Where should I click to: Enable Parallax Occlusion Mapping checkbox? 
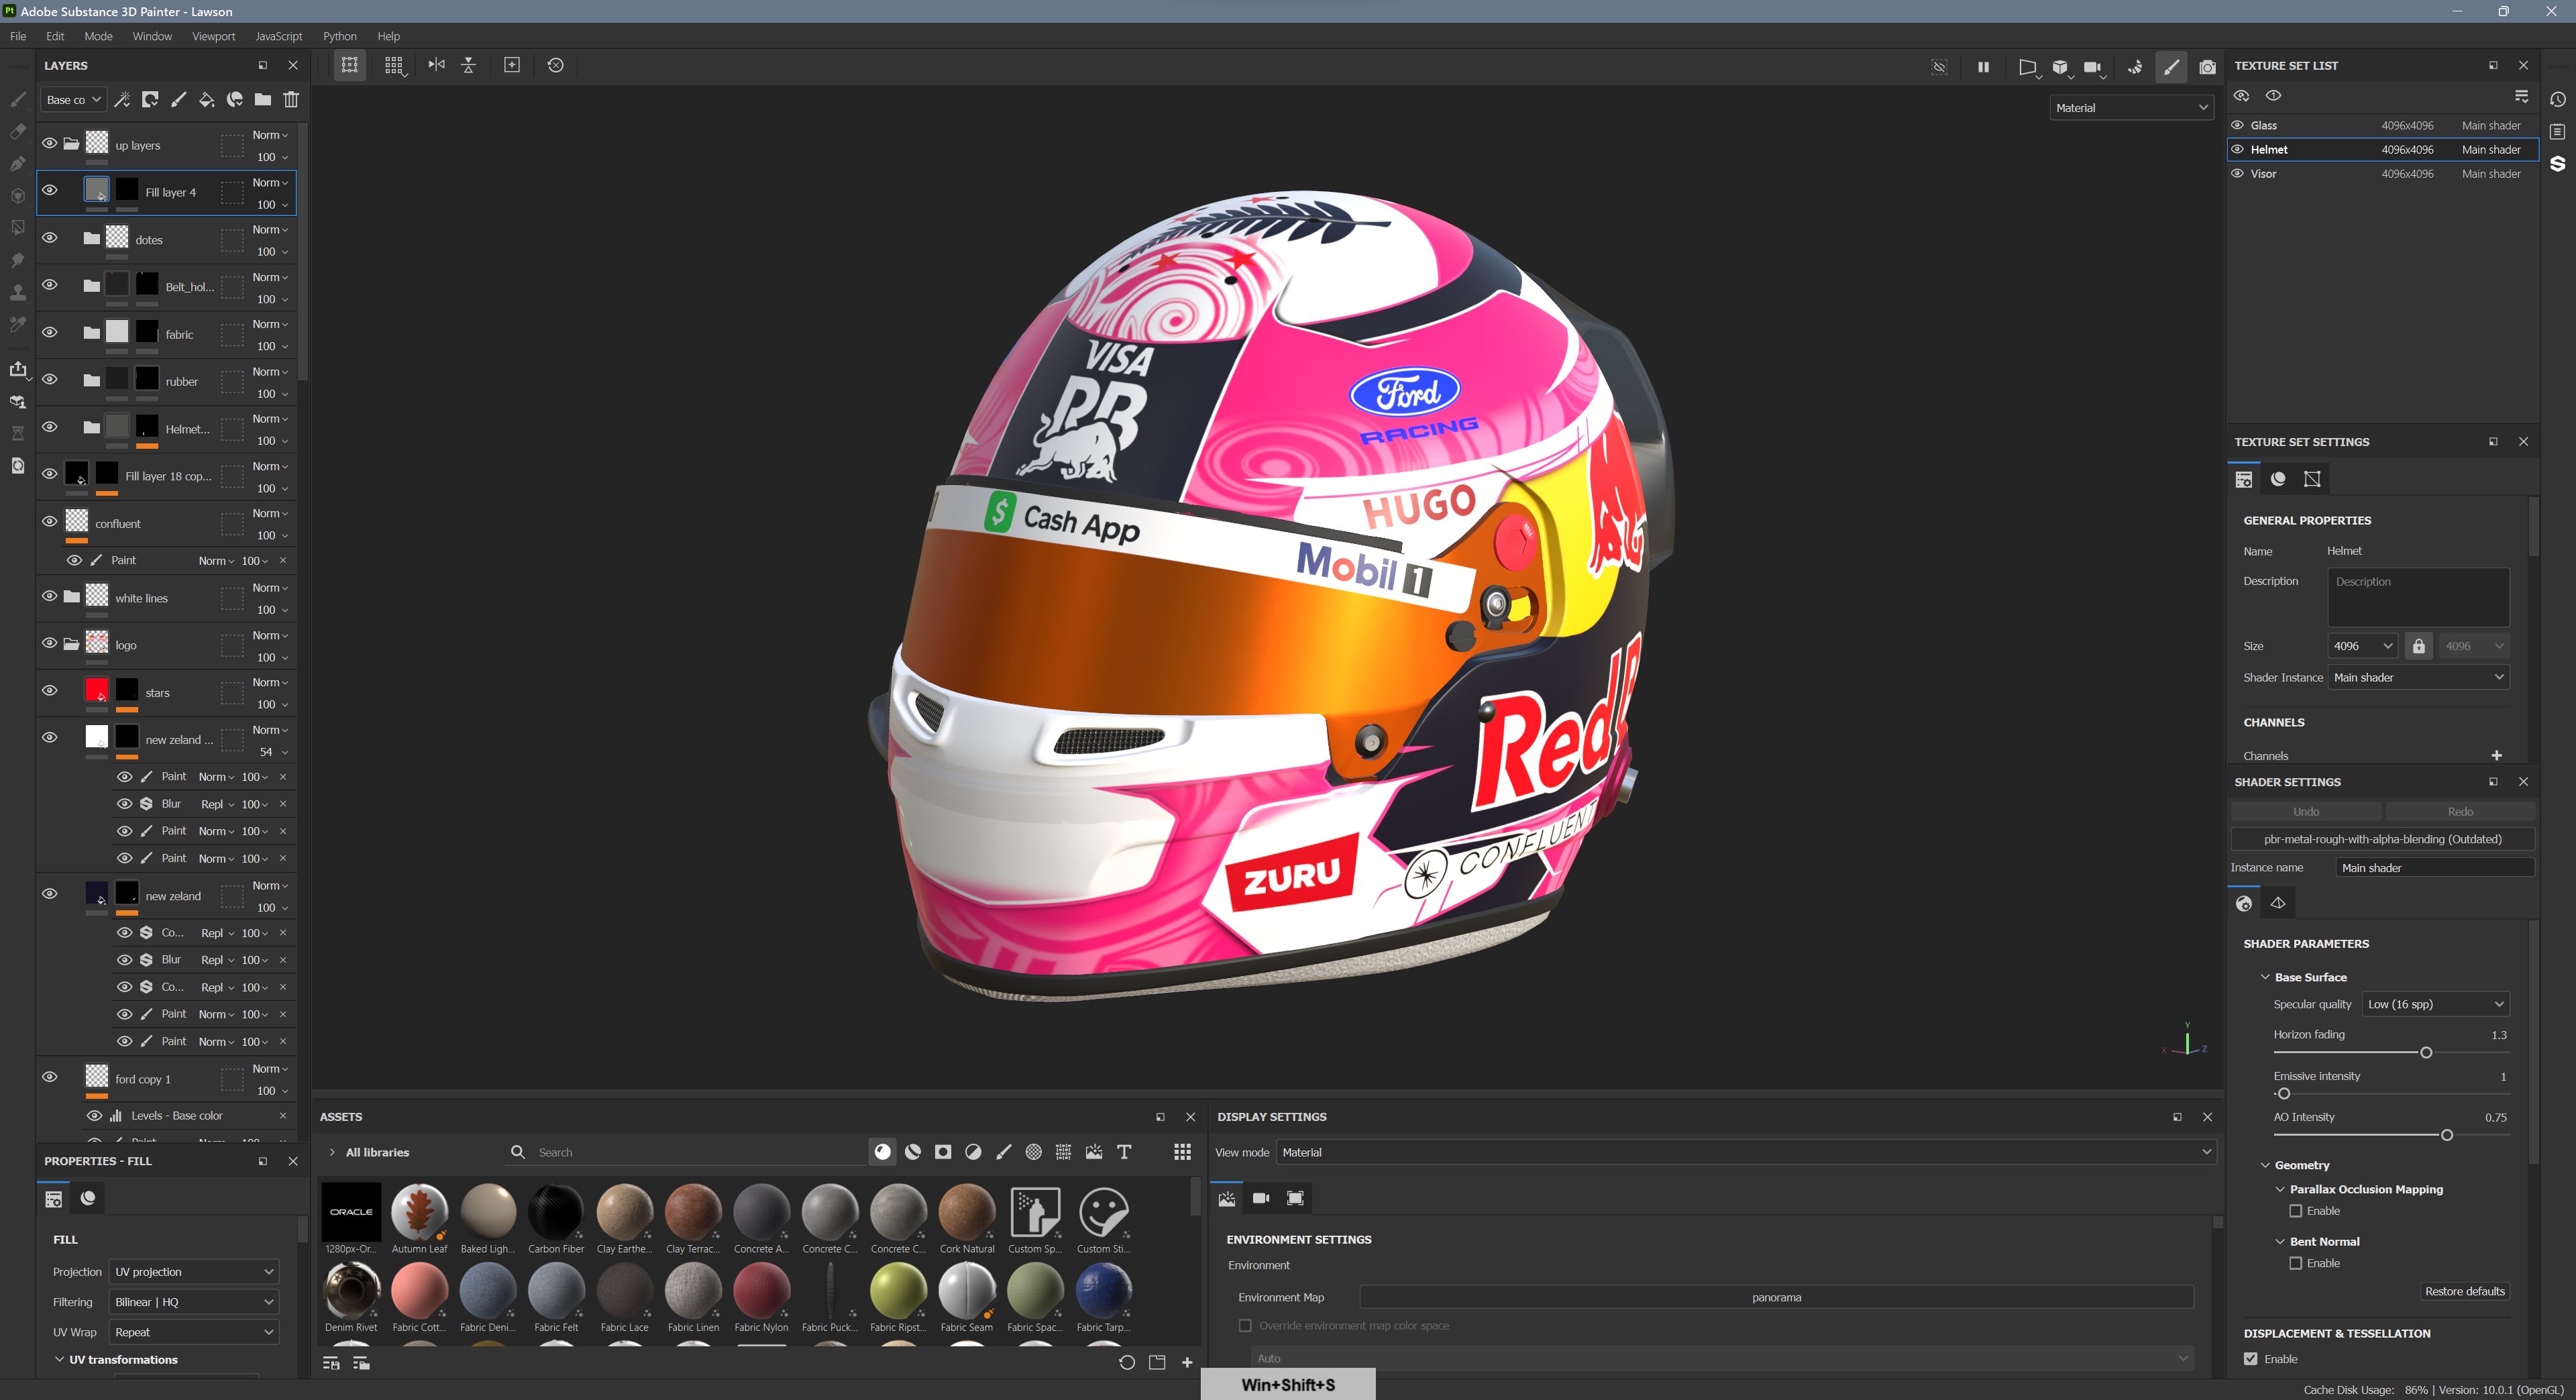[2295, 1211]
